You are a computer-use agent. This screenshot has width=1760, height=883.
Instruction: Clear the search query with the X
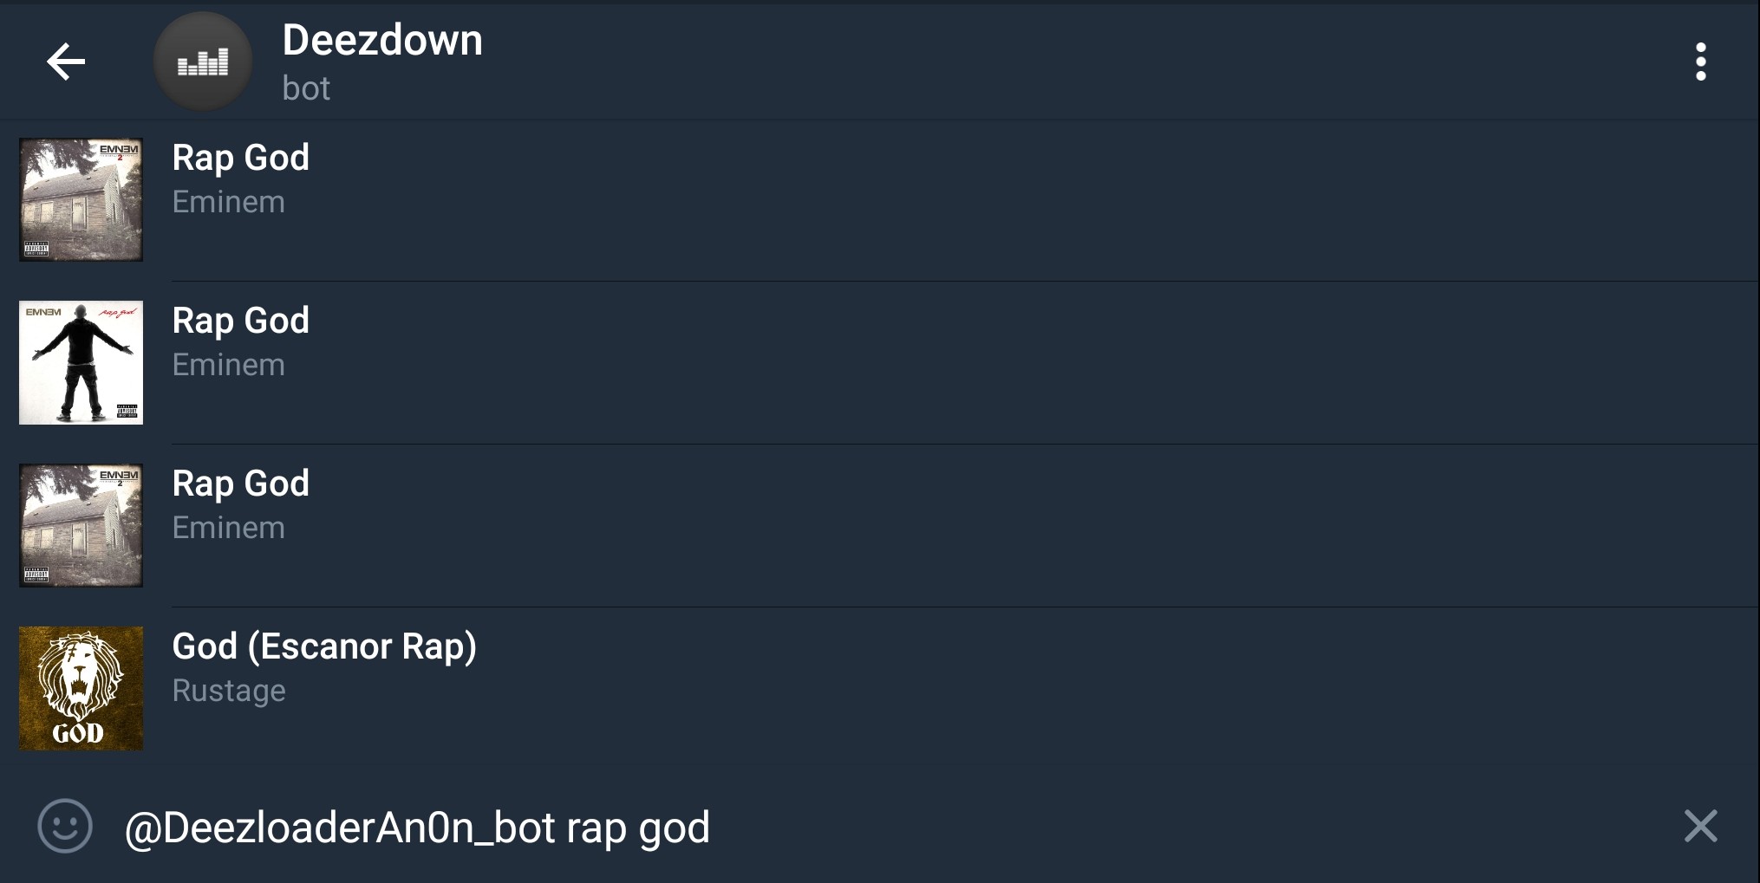click(1700, 826)
